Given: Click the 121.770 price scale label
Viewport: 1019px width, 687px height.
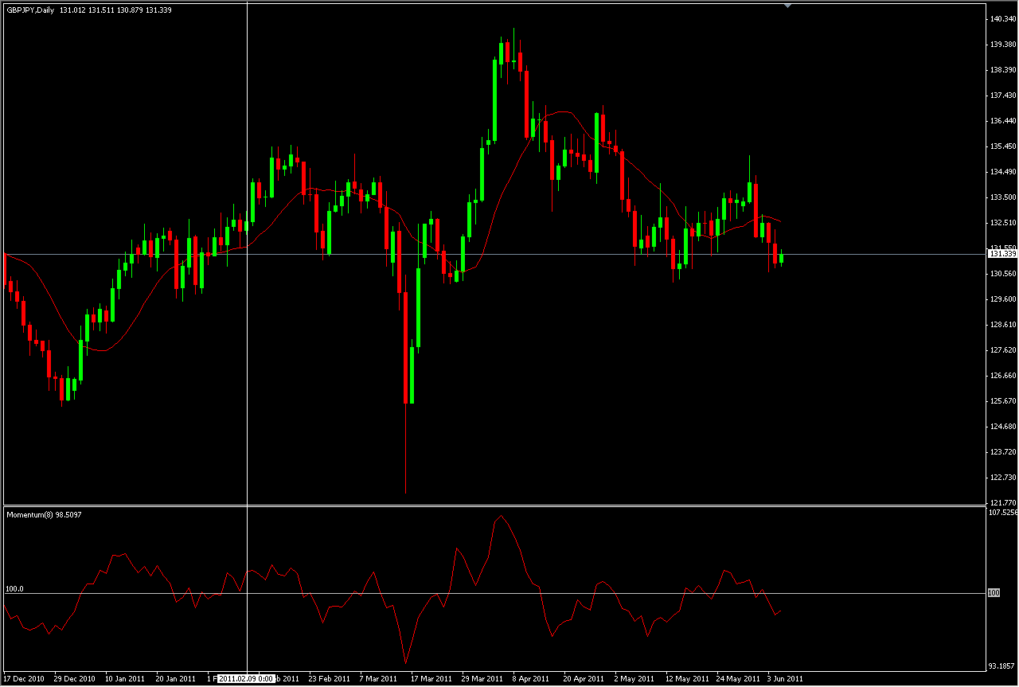Looking at the screenshot, I should click(1001, 502).
